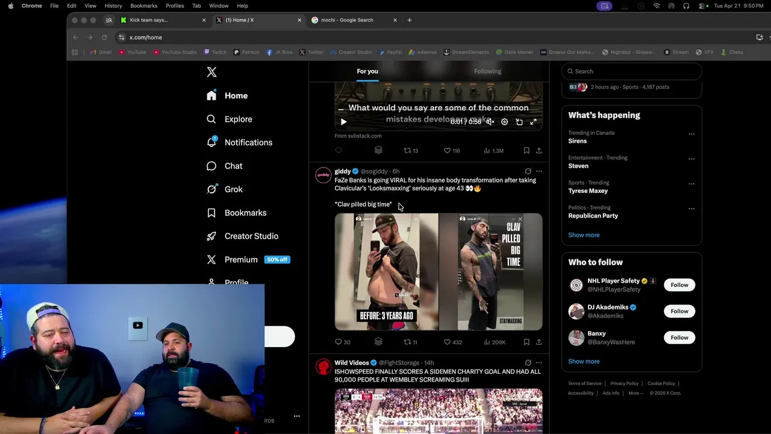This screenshot has width=771, height=434.
Task: Switch to the Following tab
Action: (x=487, y=71)
